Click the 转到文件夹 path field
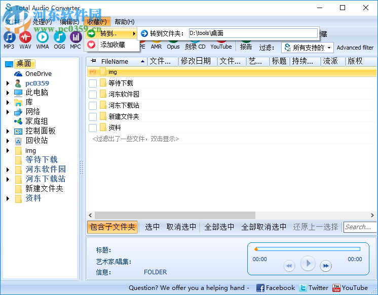This screenshot has height=295, width=378. click(x=253, y=33)
